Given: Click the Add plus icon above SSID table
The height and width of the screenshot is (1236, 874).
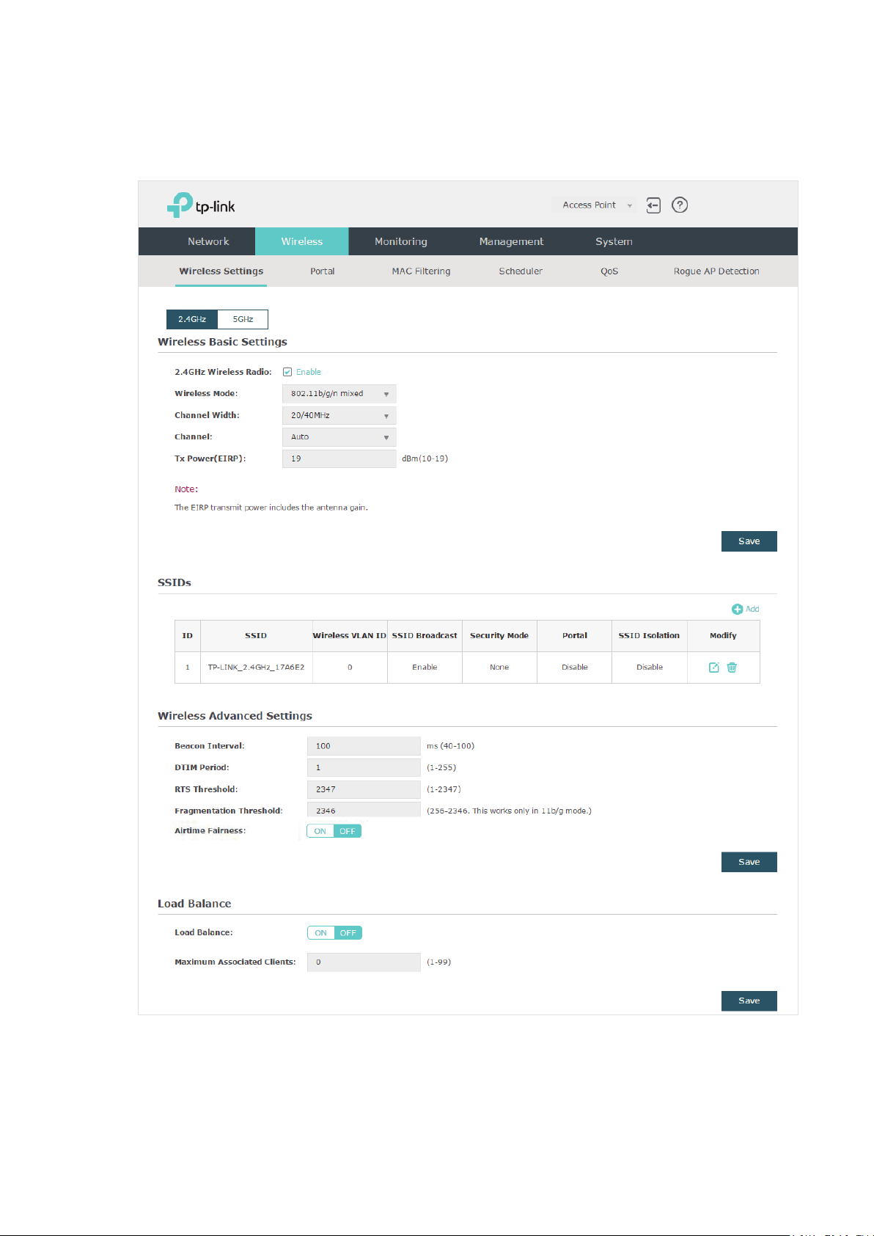Looking at the screenshot, I should (x=738, y=609).
